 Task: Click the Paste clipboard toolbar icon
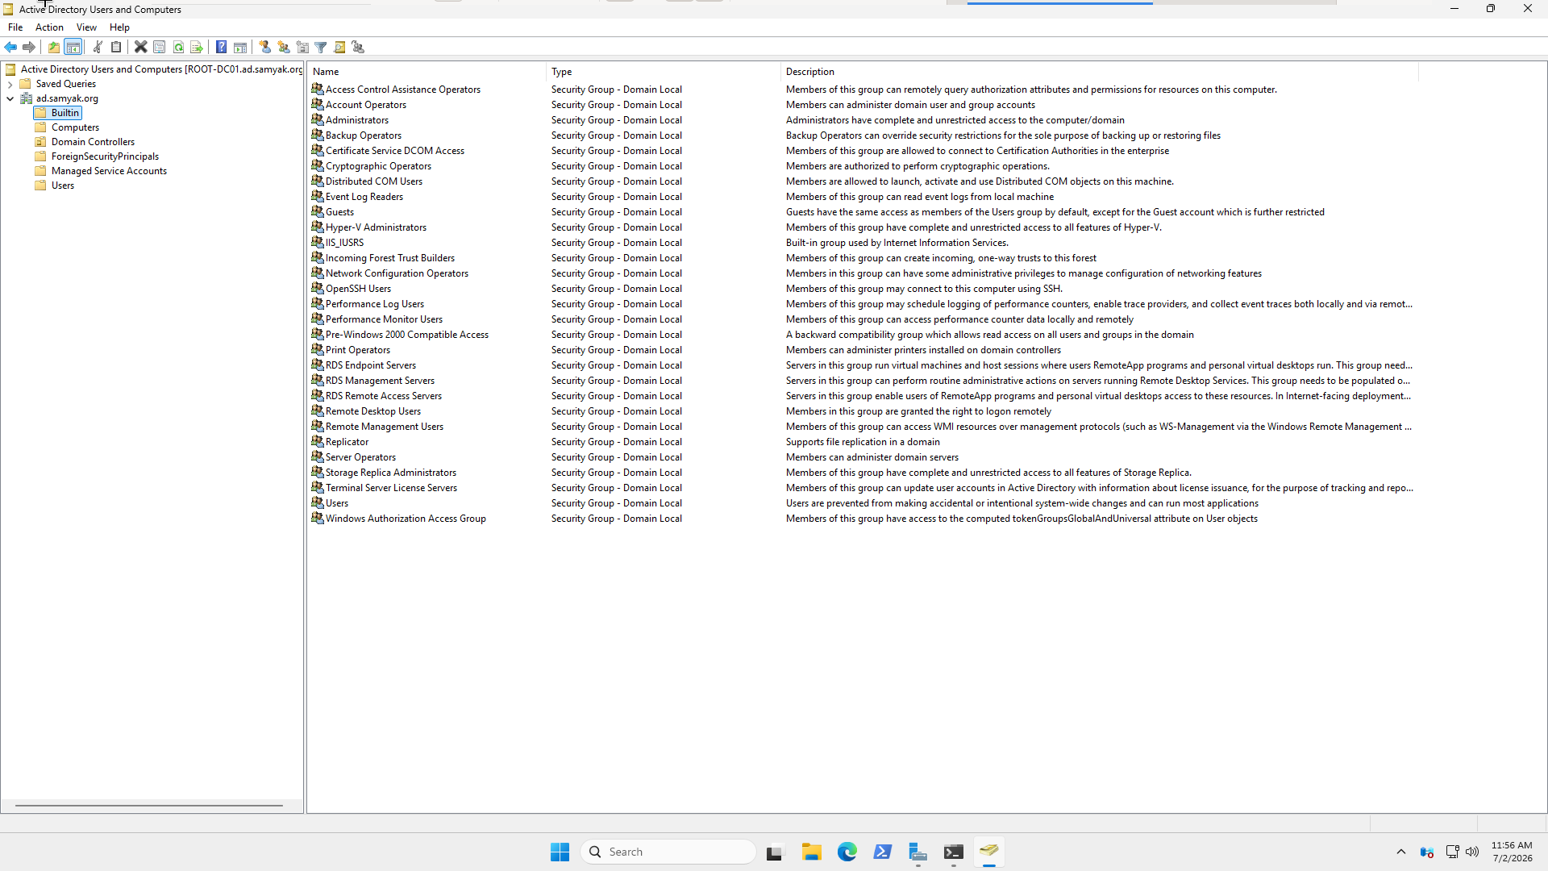116,47
